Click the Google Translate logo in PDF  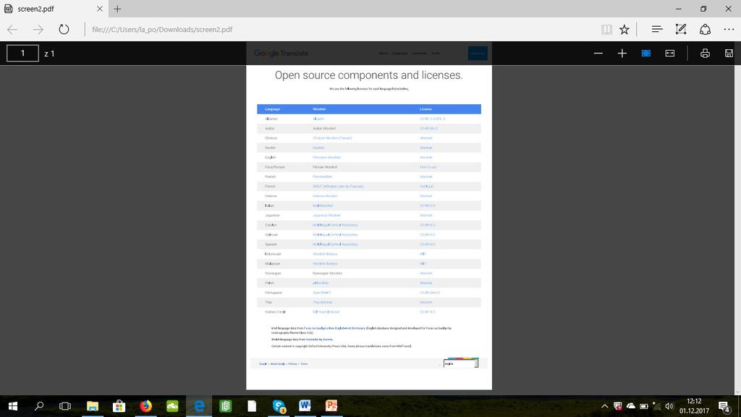coord(281,54)
